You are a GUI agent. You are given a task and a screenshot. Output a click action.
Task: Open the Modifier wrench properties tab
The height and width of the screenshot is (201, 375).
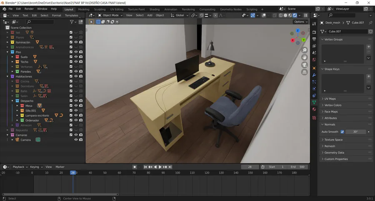point(314,75)
